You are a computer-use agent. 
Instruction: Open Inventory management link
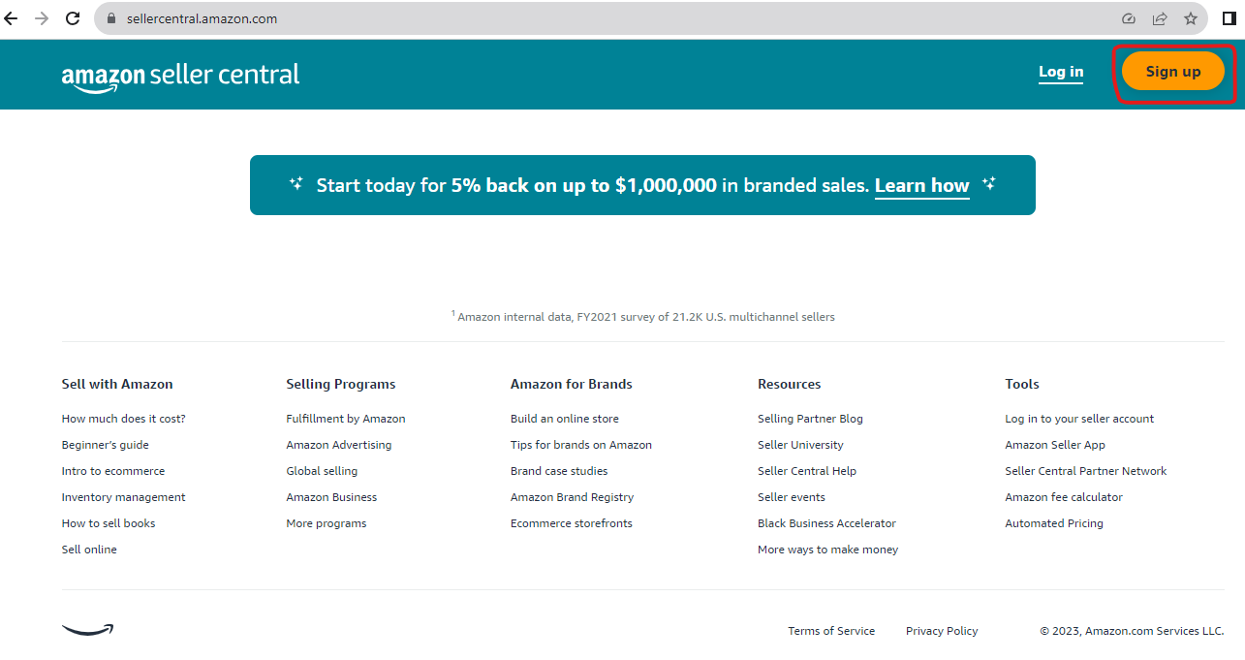(x=123, y=497)
